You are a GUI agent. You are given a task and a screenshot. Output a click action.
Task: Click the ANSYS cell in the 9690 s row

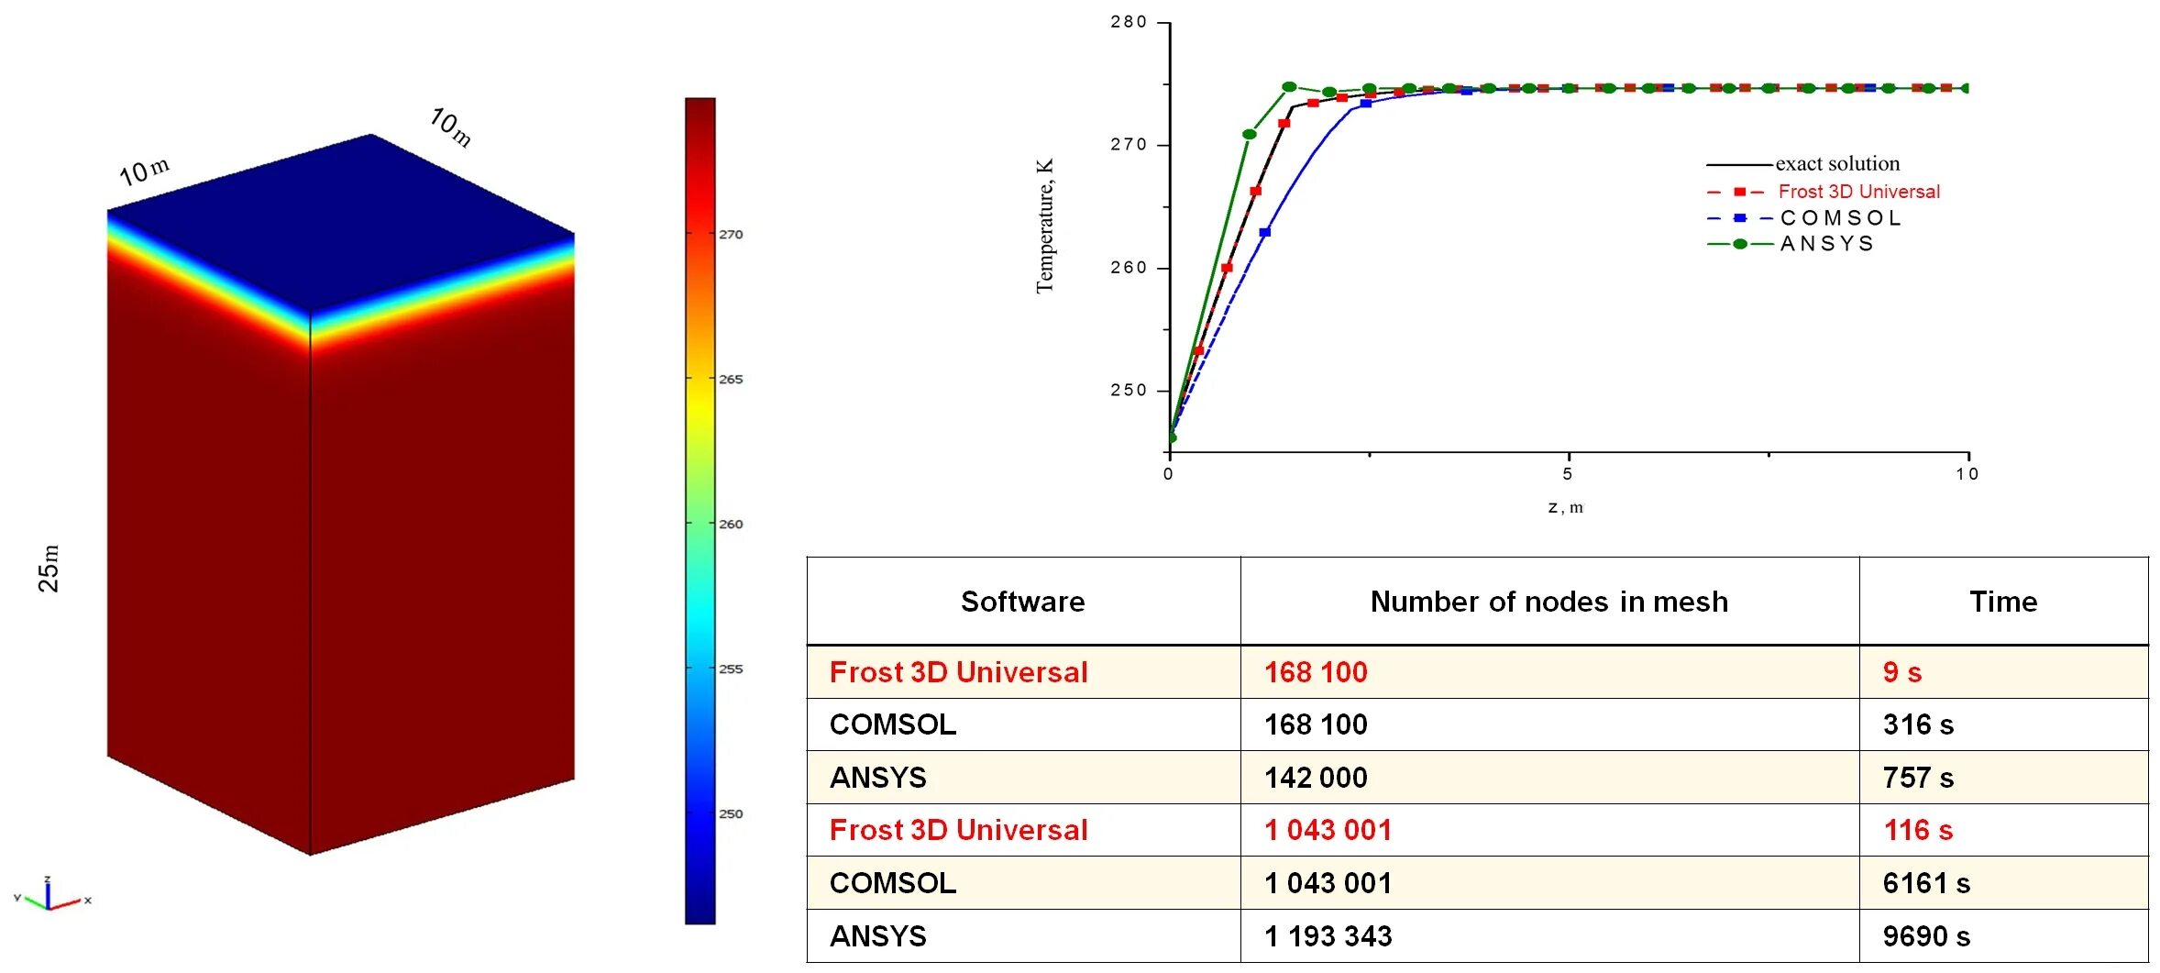tap(1023, 936)
